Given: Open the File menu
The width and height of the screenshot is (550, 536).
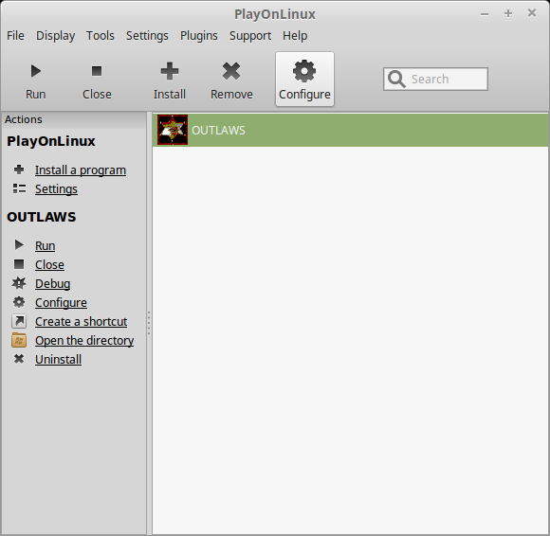Looking at the screenshot, I should tap(15, 36).
